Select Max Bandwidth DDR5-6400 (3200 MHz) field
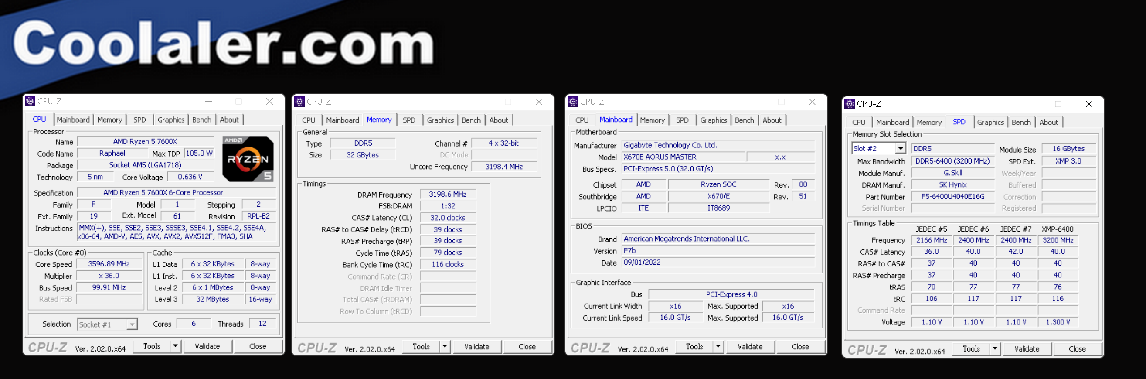The width and height of the screenshot is (1146, 379). pos(952,161)
